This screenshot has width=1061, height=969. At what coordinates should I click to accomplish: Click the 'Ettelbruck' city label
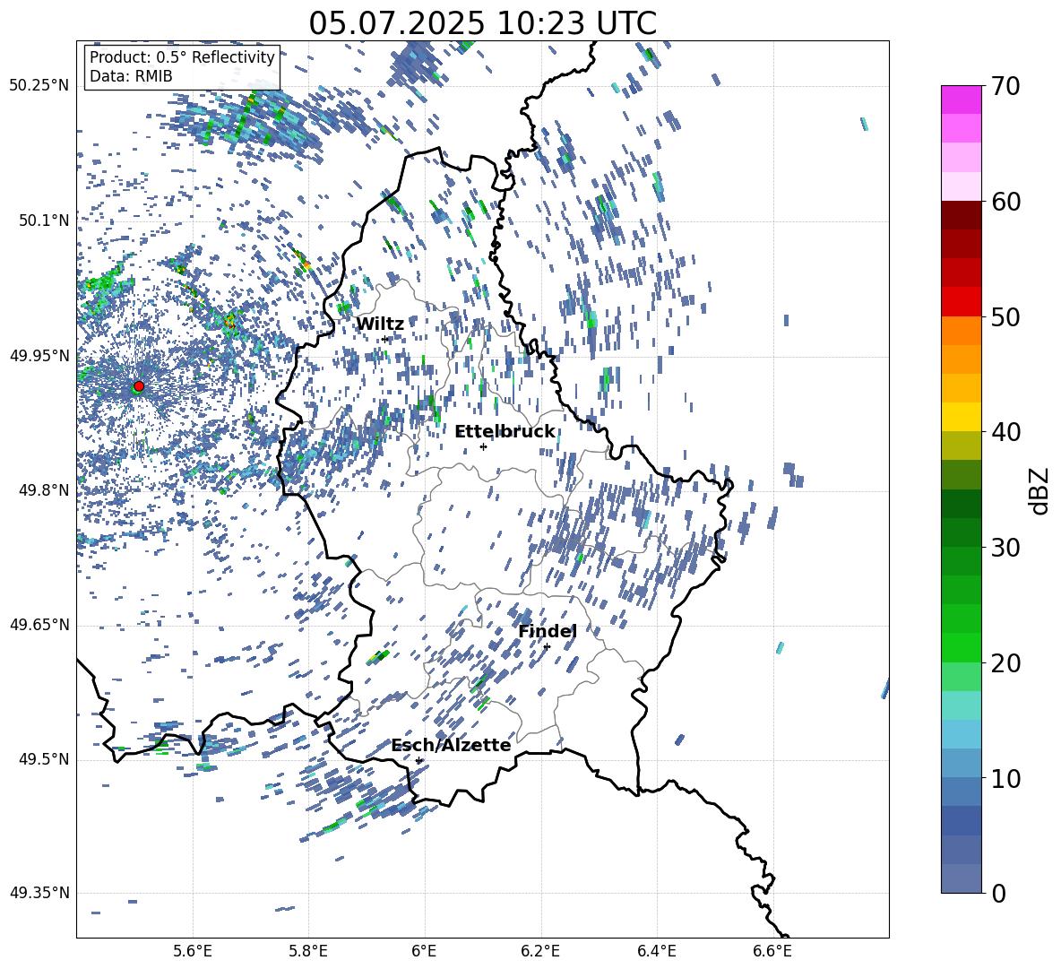505,432
